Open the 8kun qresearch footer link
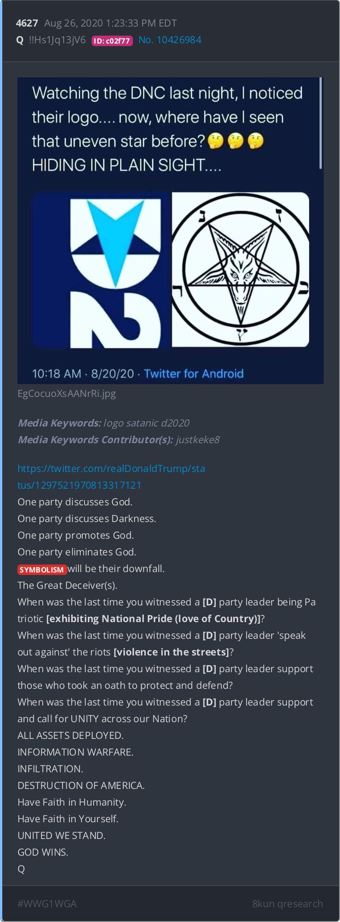This screenshot has width=340, height=922. pos(287,904)
